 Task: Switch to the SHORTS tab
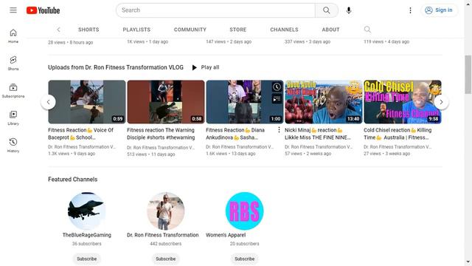pos(88,30)
